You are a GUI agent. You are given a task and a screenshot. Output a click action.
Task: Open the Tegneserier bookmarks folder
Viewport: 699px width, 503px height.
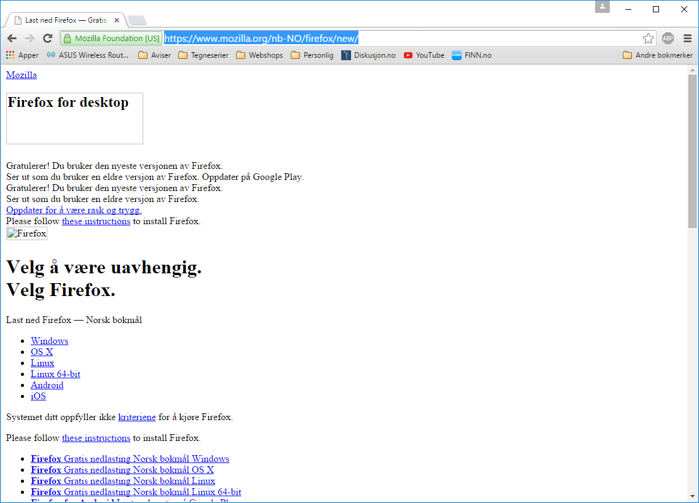point(203,55)
